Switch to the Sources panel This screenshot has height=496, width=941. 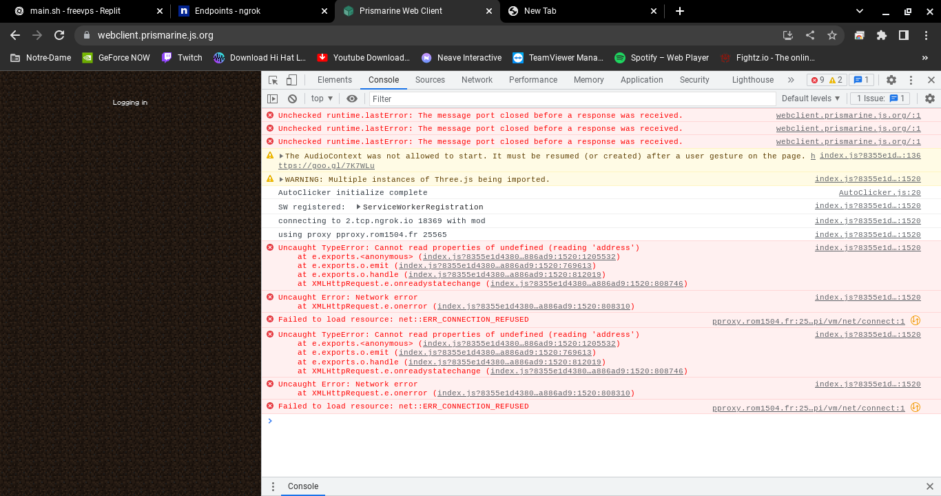click(x=429, y=79)
